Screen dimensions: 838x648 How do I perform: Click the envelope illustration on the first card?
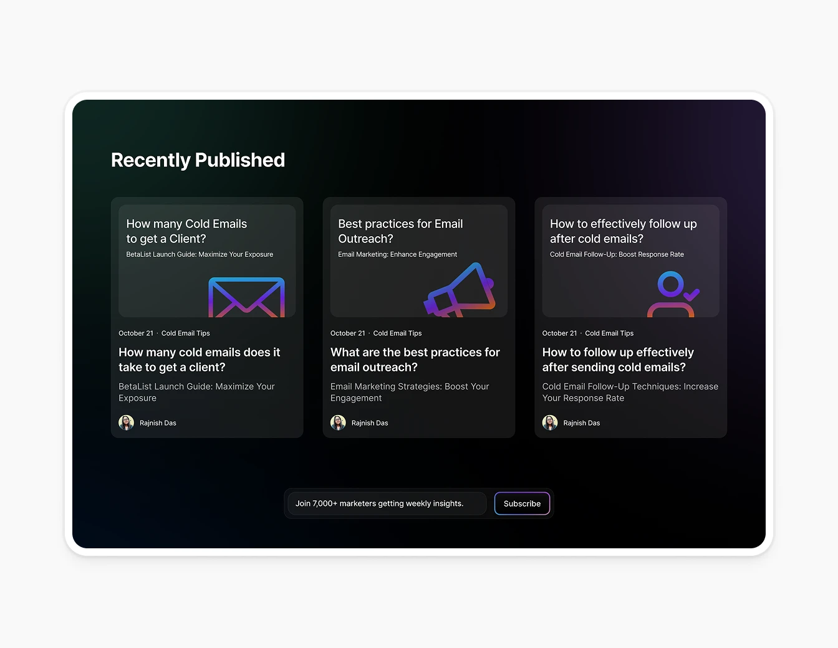point(247,297)
